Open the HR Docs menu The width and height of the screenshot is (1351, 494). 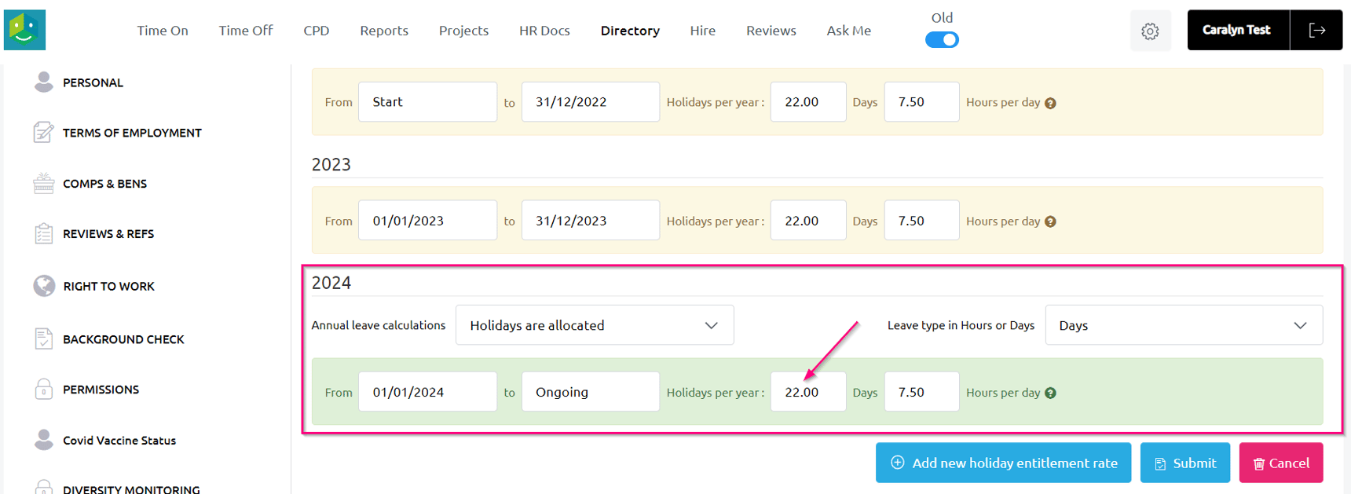coord(544,31)
